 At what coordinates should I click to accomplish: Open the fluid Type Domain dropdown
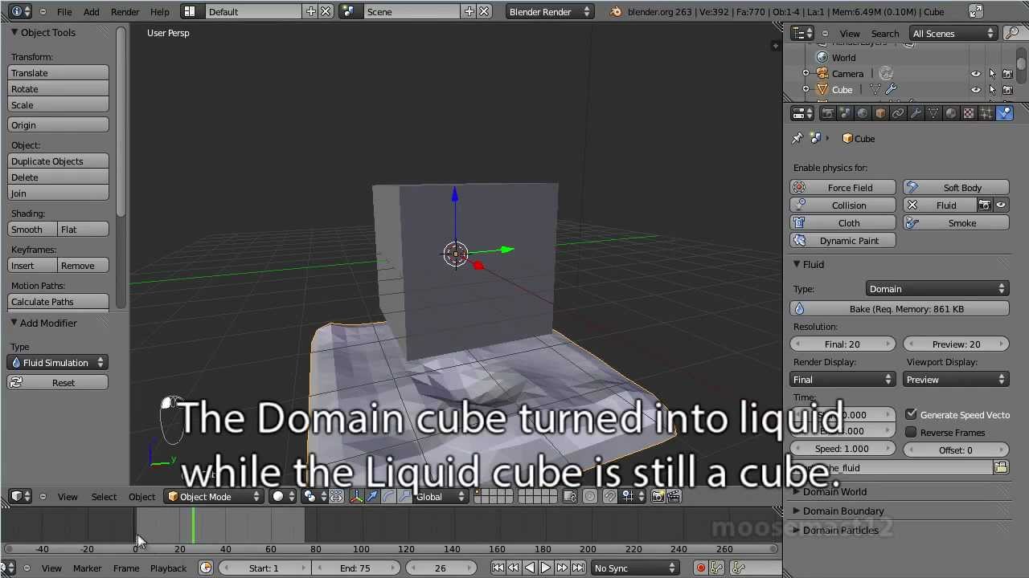(x=937, y=289)
